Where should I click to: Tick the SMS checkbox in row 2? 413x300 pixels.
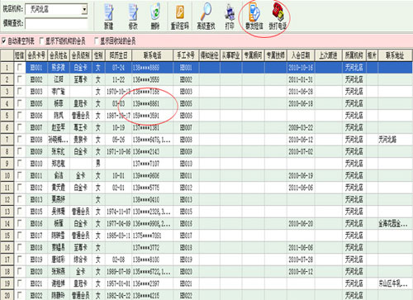coord(19,79)
